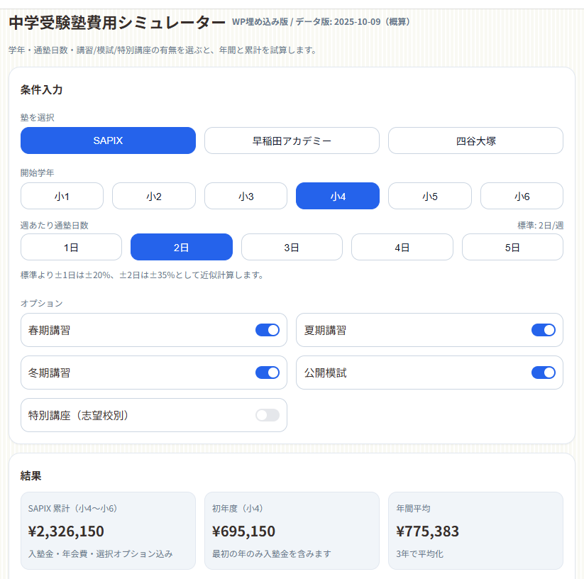Set weekly attendance to 1日
584x579 pixels.
71,247
